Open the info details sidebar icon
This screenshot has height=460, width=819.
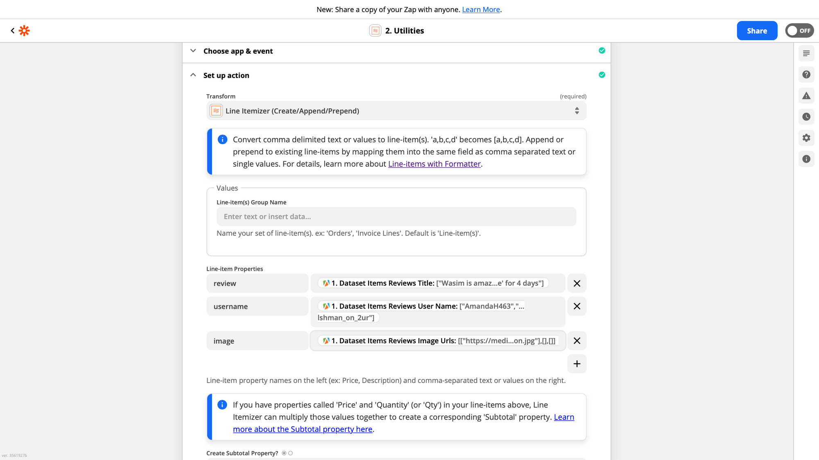click(806, 159)
